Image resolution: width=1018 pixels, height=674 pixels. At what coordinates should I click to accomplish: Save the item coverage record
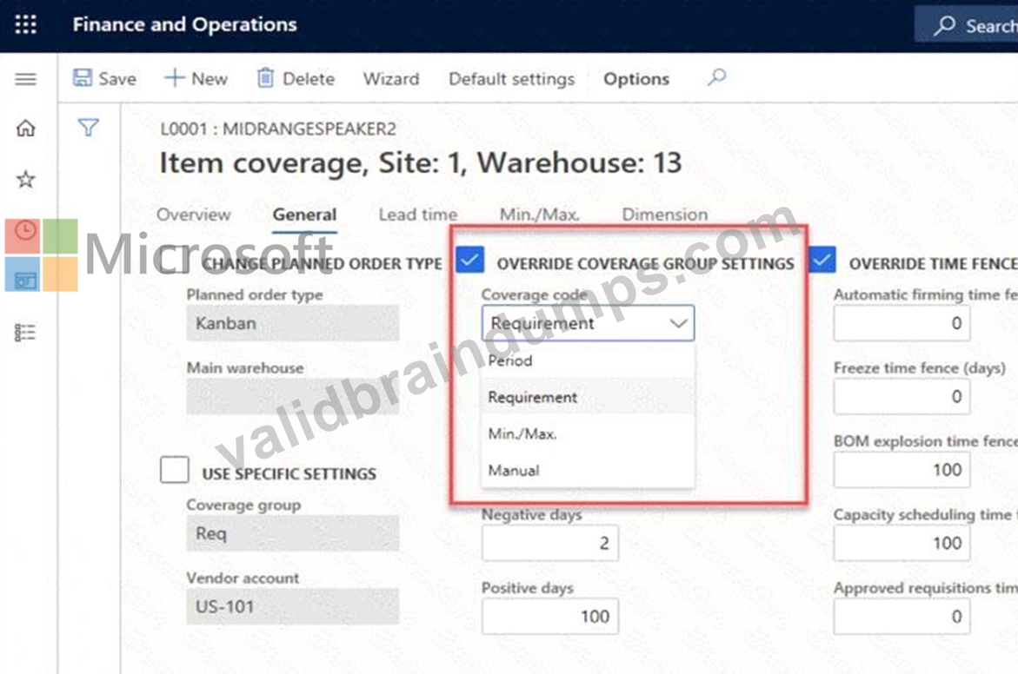click(x=104, y=78)
